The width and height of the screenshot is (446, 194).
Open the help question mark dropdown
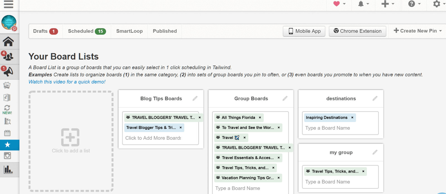click(x=414, y=4)
